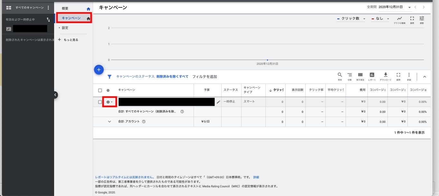Tick the select-all checkbox in table header
Image resolution: width=439 pixels, height=196 pixels.
[x=100, y=90]
